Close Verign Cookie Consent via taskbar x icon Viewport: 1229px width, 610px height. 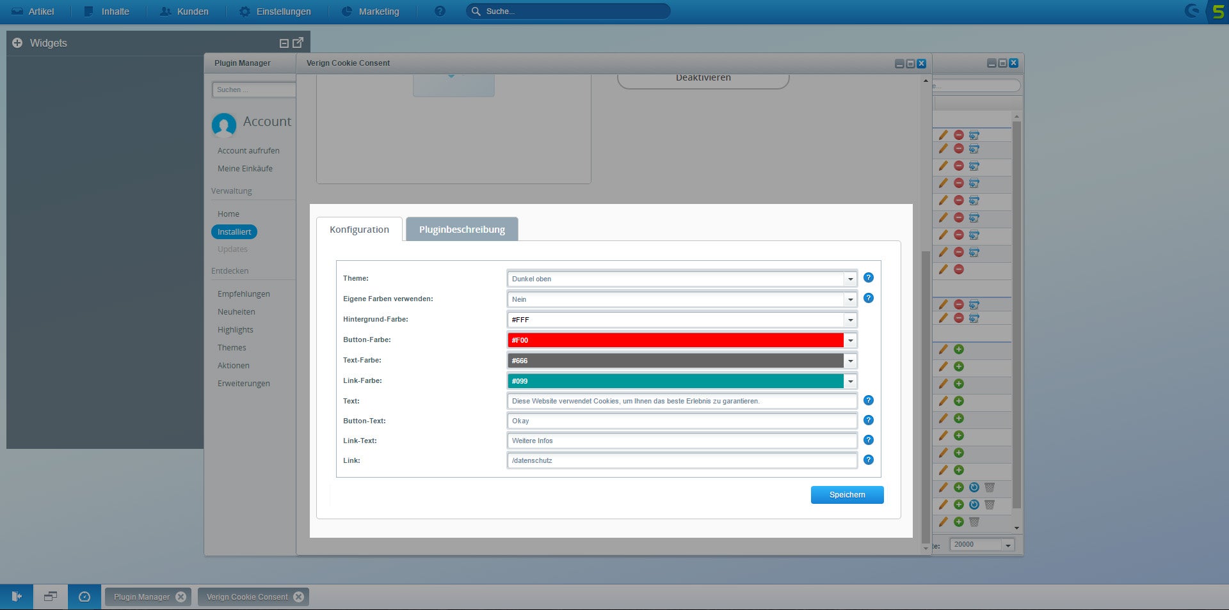[x=299, y=597]
